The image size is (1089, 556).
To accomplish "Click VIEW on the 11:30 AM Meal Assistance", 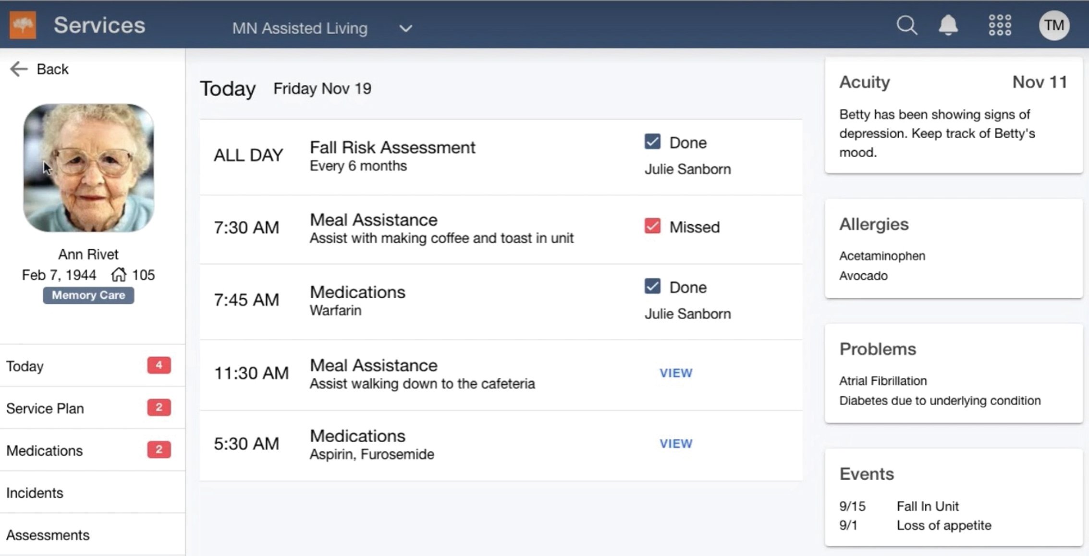I will [x=675, y=373].
